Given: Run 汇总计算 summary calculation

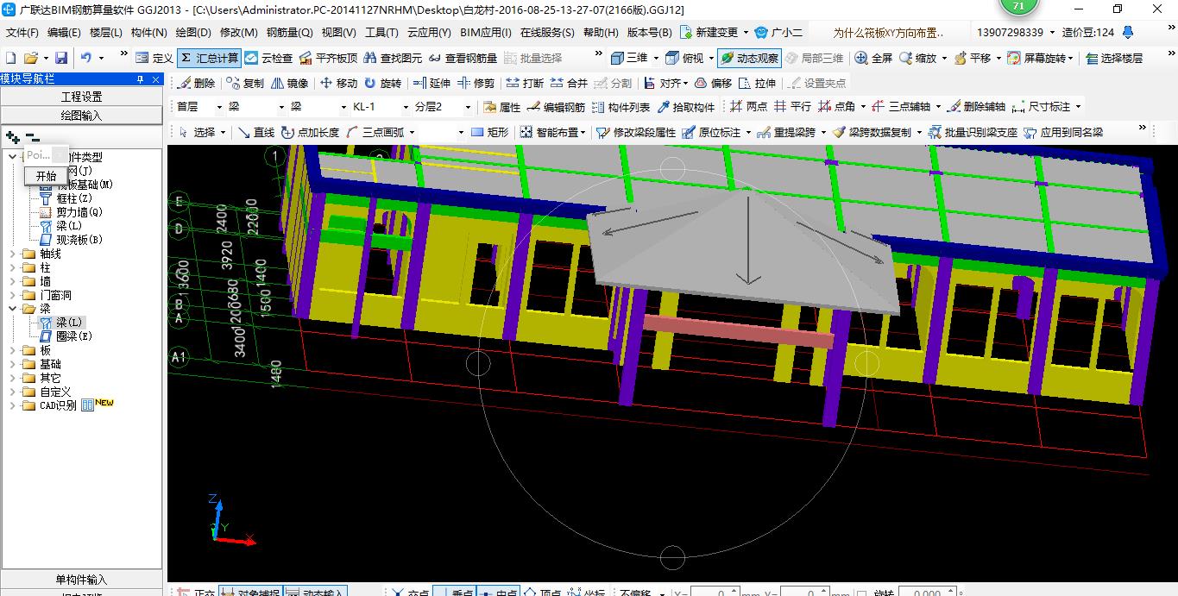Looking at the screenshot, I should [x=209, y=58].
